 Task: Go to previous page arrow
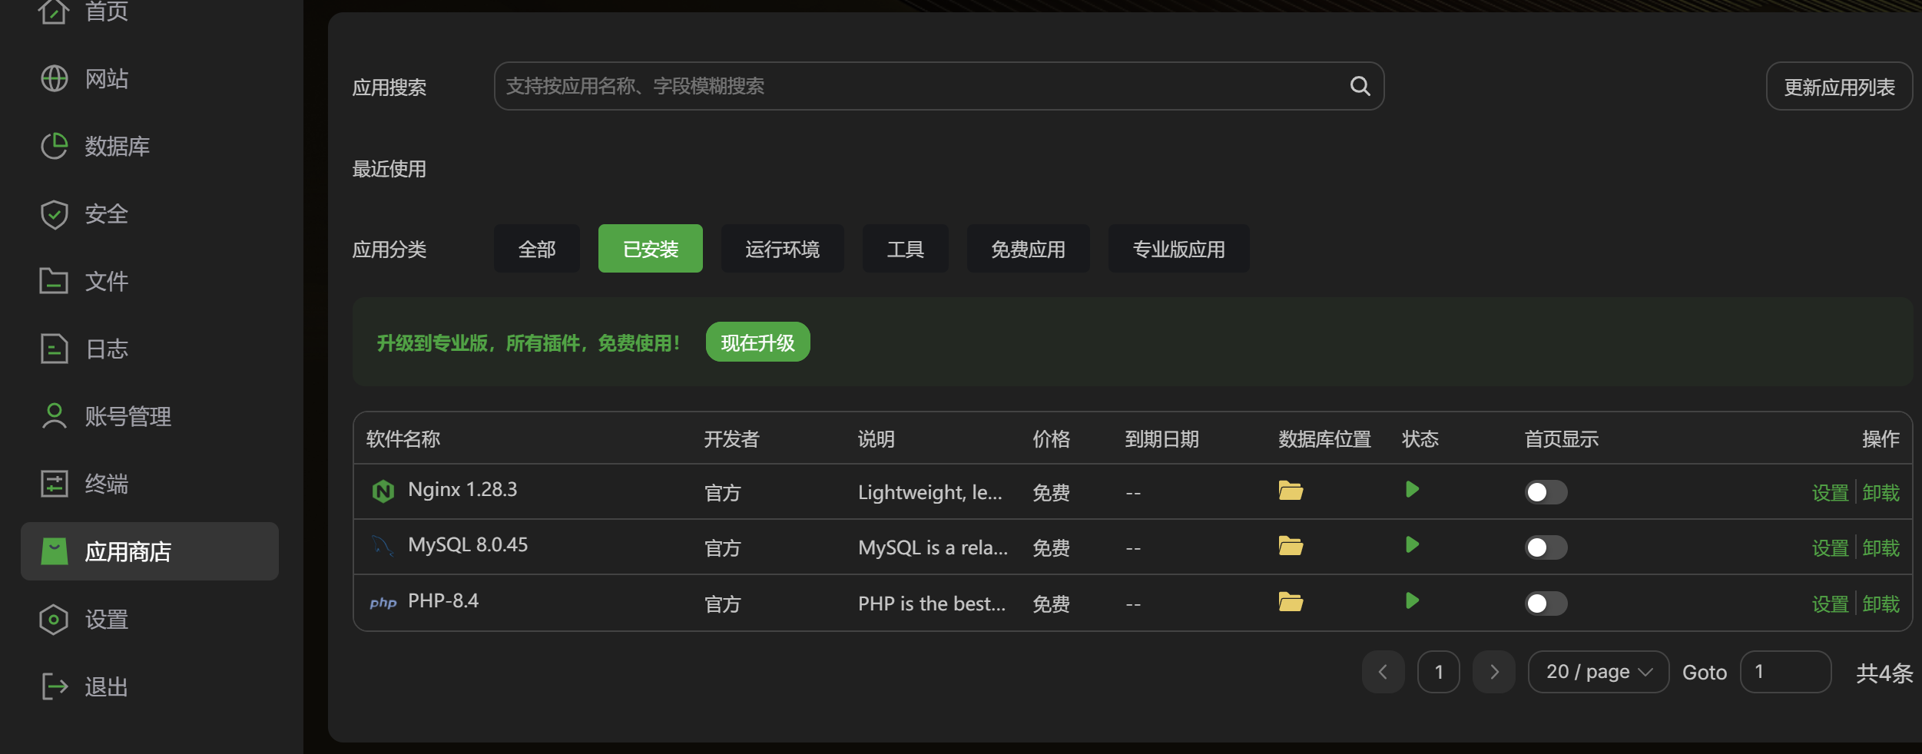pyautogui.click(x=1383, y=672)
